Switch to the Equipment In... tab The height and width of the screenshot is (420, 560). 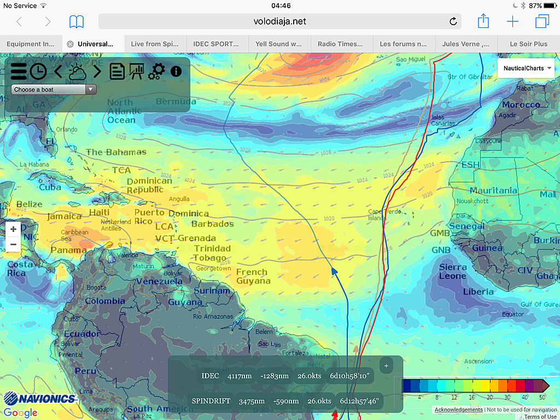(31, 44)
